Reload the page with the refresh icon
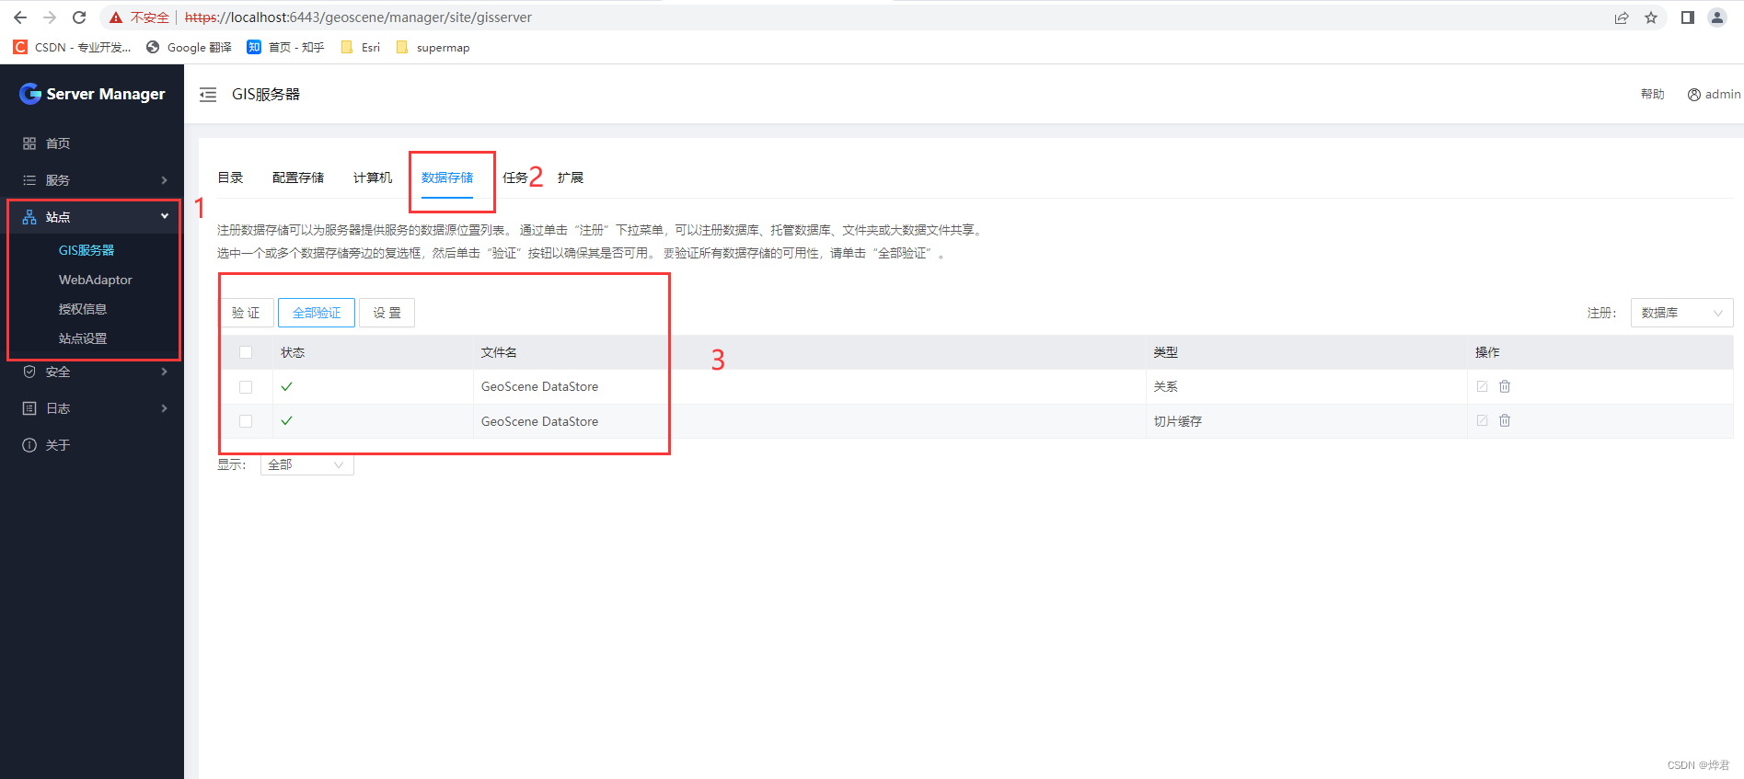The width and height of the screenshot is (1744, 779). pyautogui.click(x=79, y=17)
